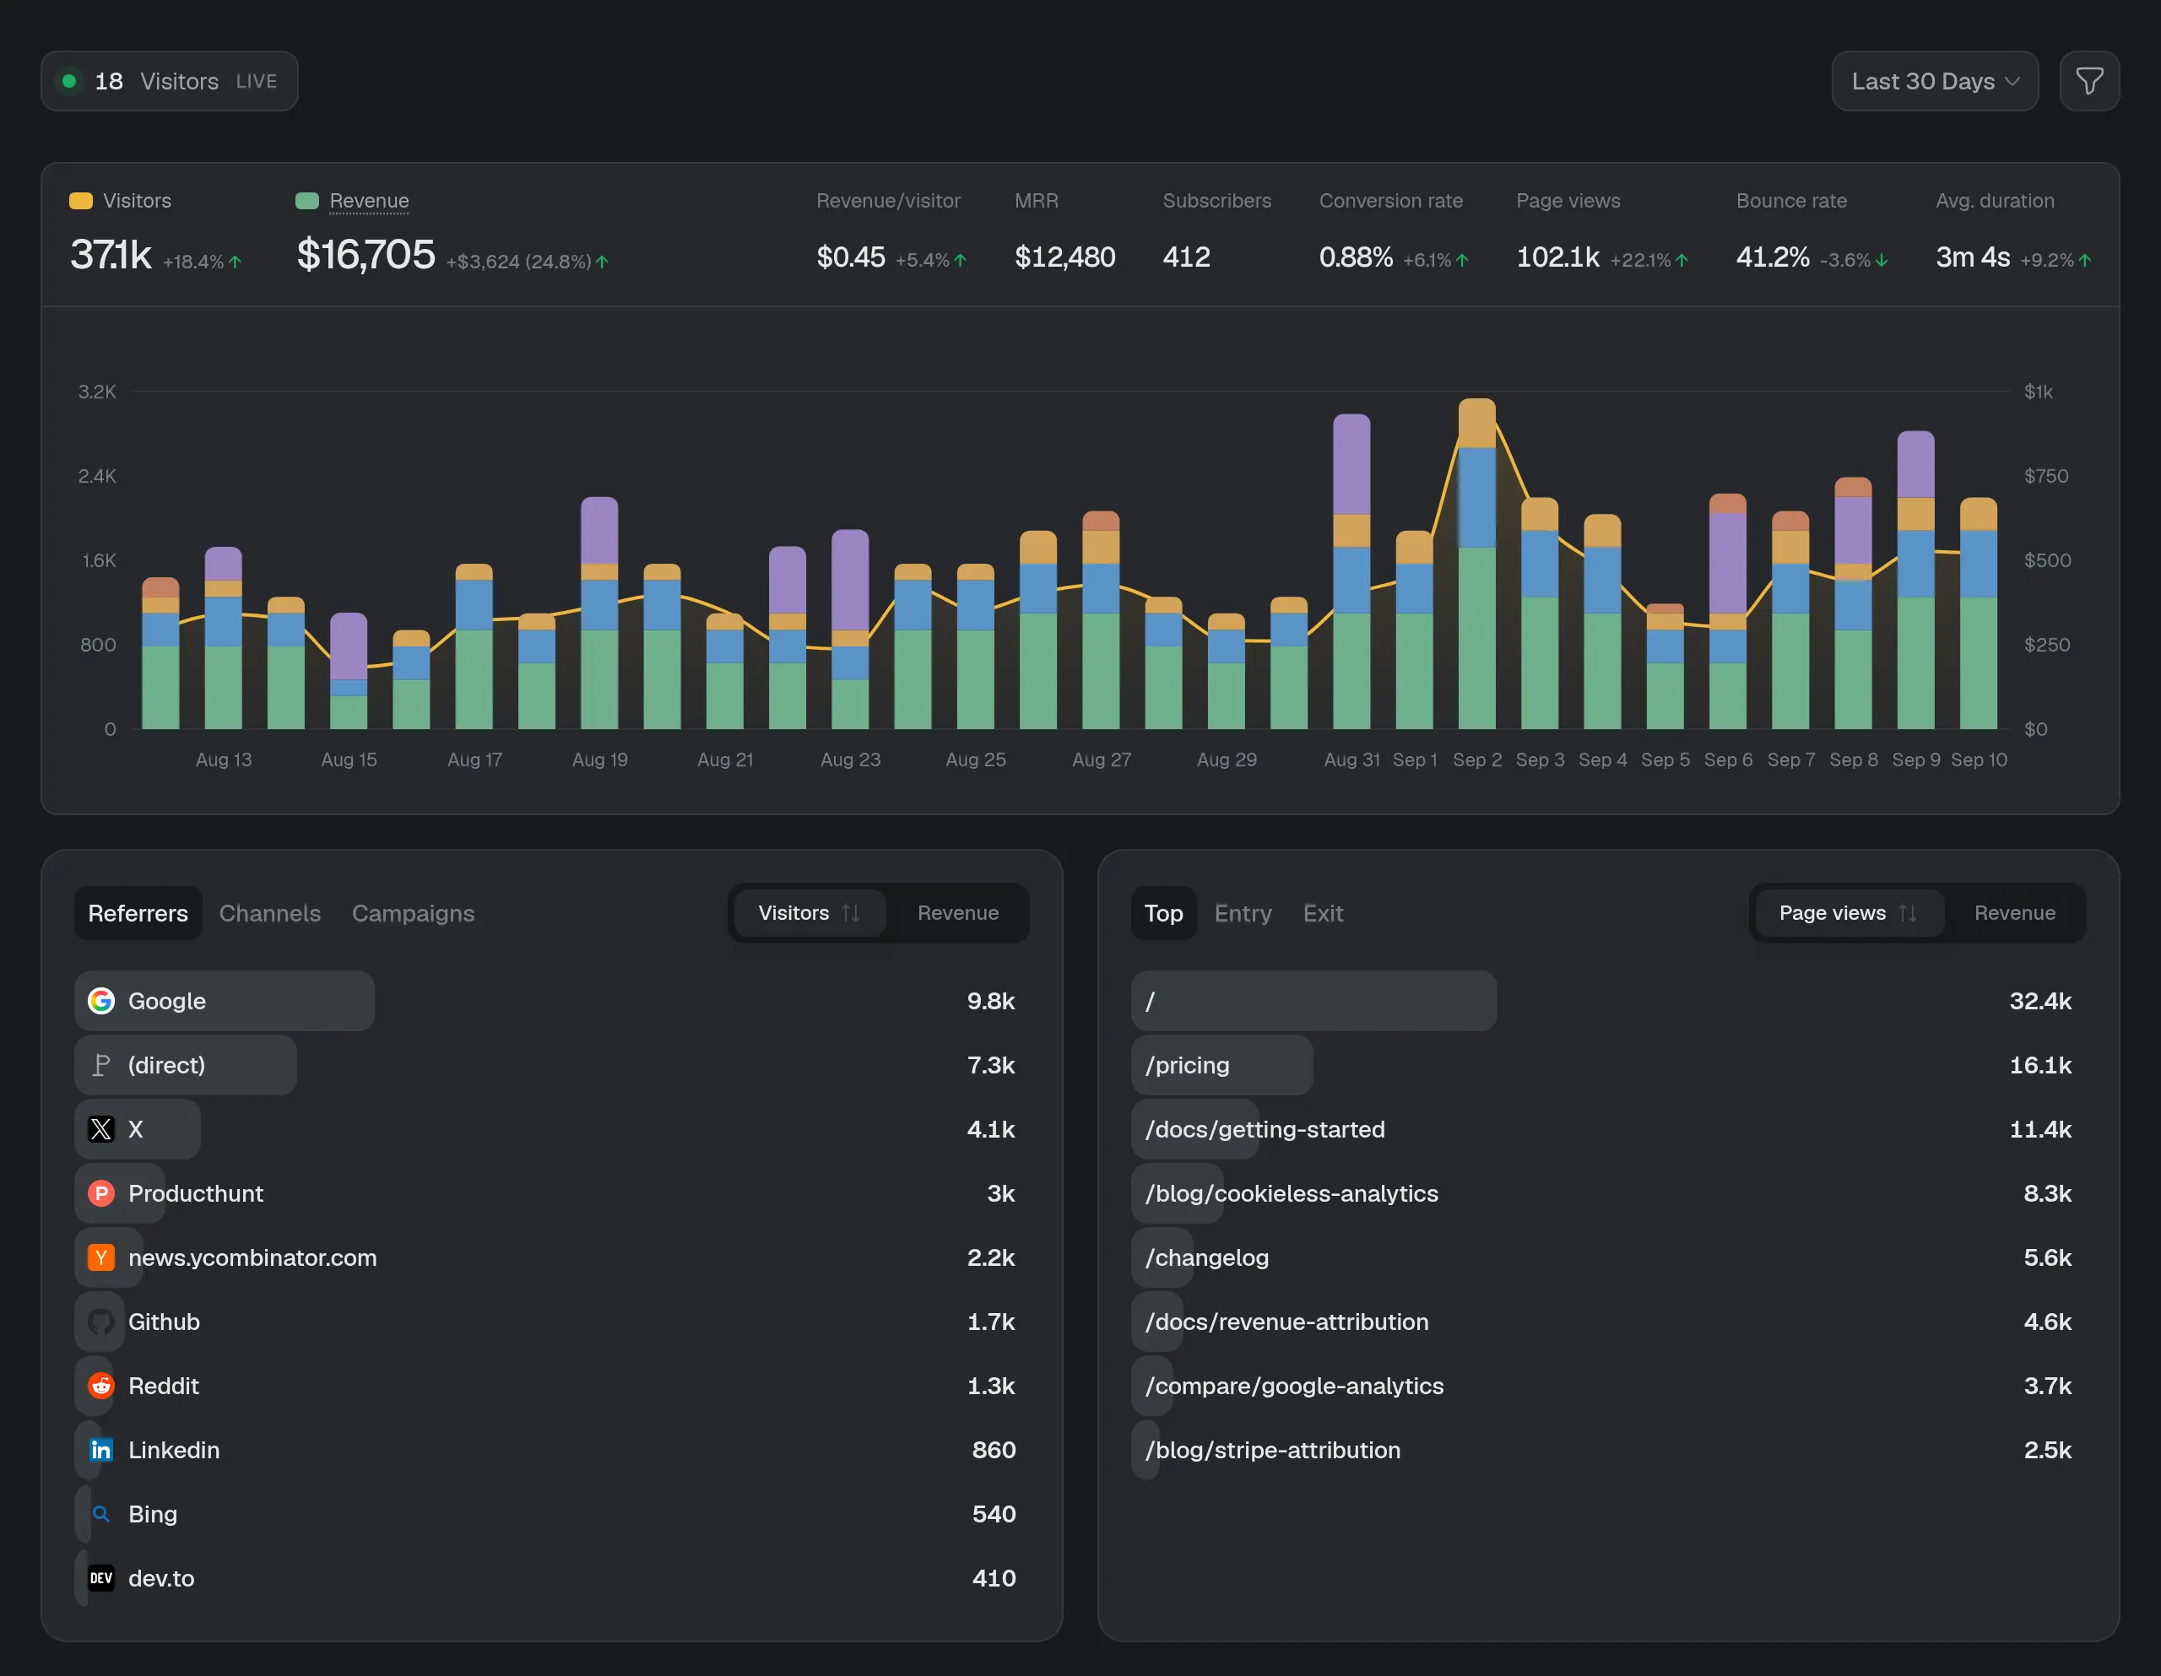Open the /docs/revenue-attribution page row
The image size is (2161, 1676).
[1608, 1322]
